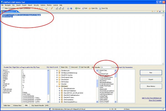Select the Base Only search level
Viewport: 166px width, 111px height.
(60, 67)
